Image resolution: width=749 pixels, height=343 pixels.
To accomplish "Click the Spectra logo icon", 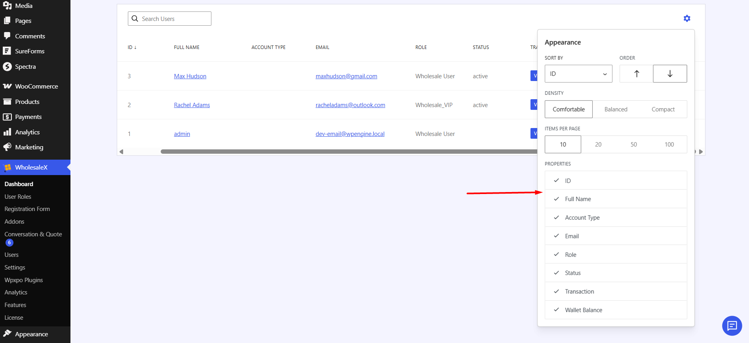I will pyautogui.click(x=7, y=66).
